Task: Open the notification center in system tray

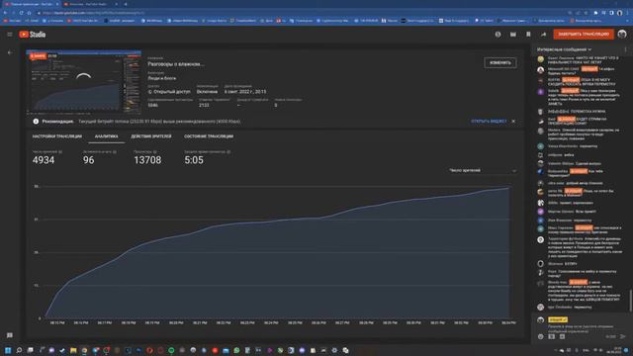Action: tap(626, 350)
